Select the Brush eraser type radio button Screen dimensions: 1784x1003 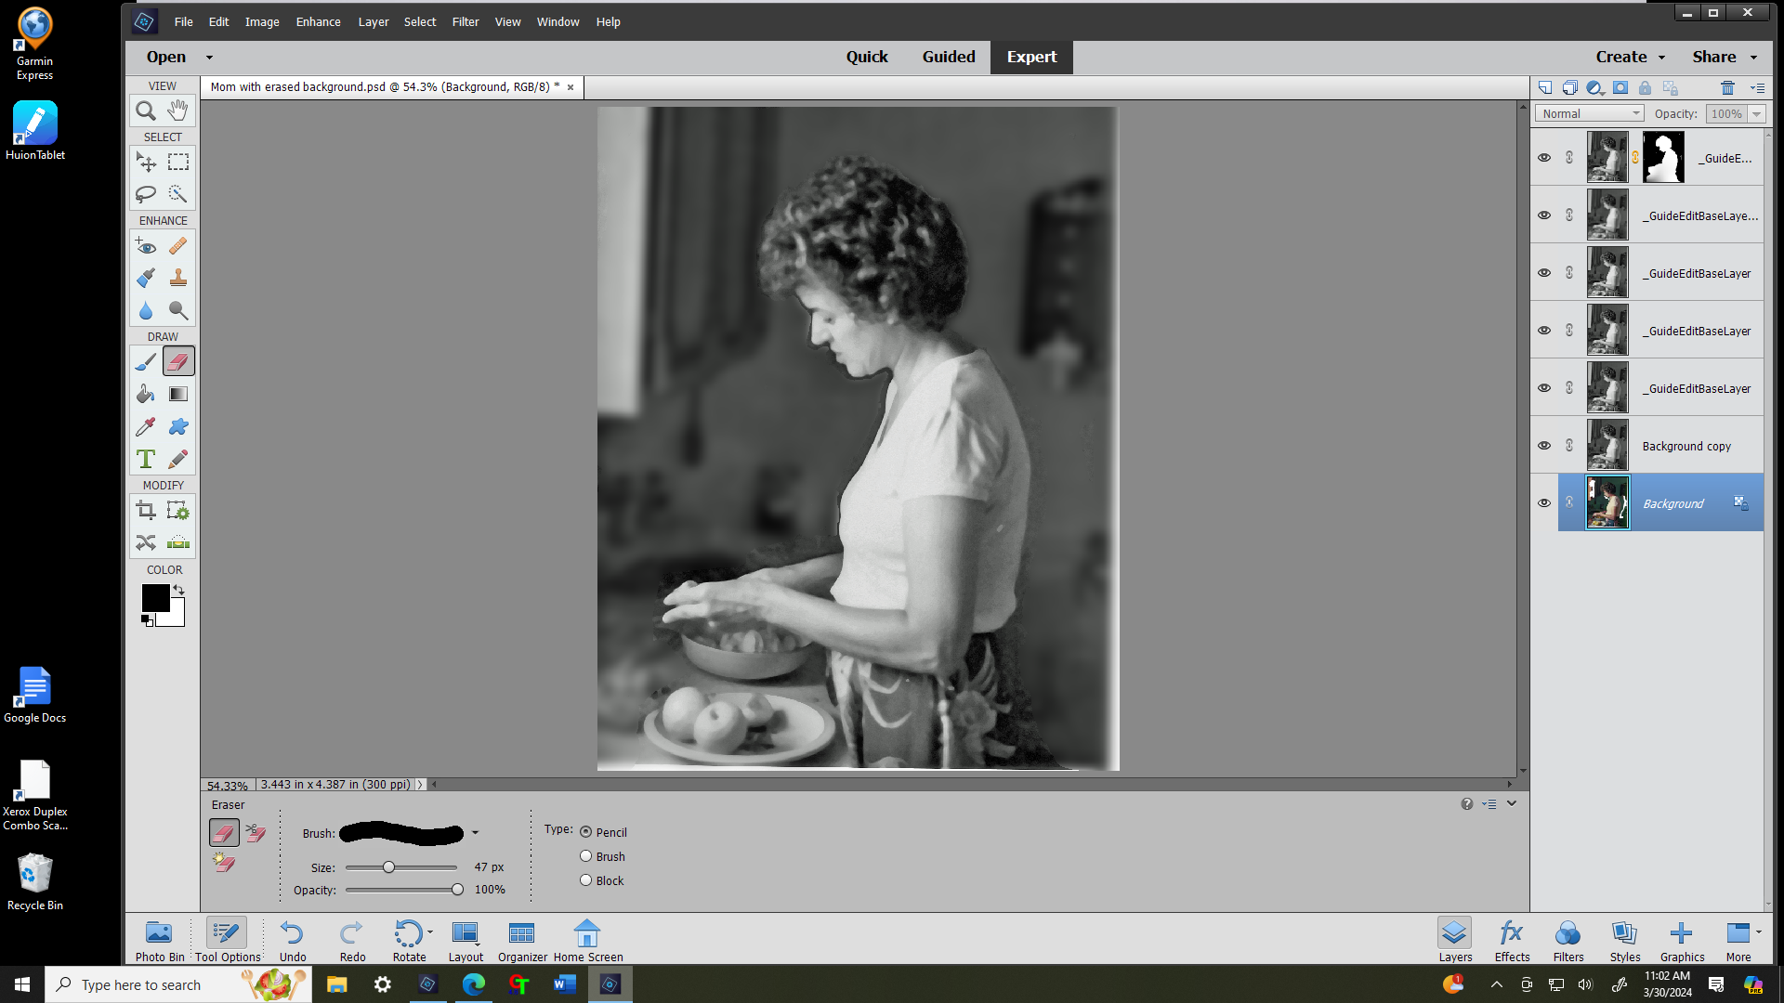pos(585,855)
